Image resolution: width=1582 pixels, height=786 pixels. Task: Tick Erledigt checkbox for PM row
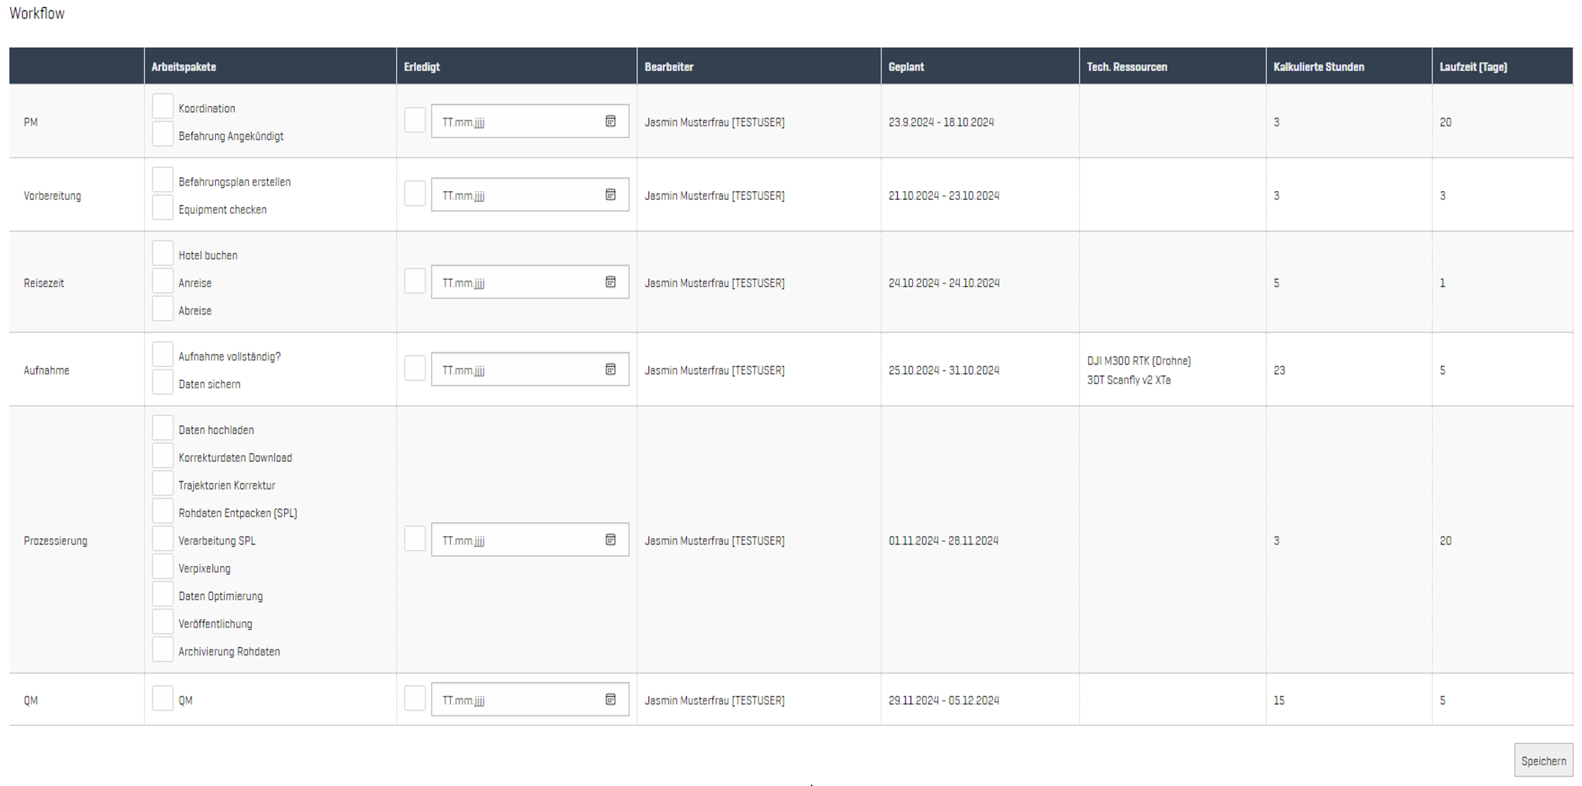pyautogui.click(x=415, y=121)
